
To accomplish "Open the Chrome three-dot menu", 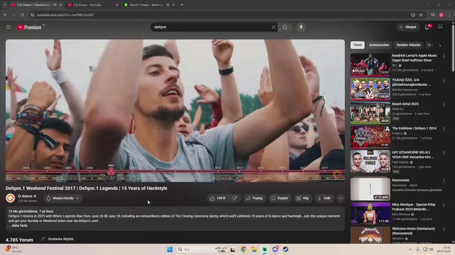I will click(x=450, y=15).
